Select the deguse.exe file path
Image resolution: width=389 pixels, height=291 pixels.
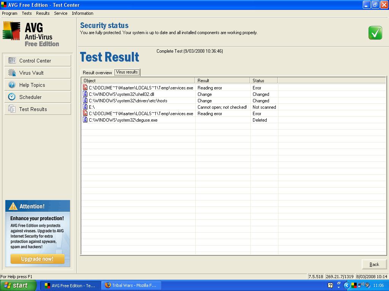[x=123, y=120]
